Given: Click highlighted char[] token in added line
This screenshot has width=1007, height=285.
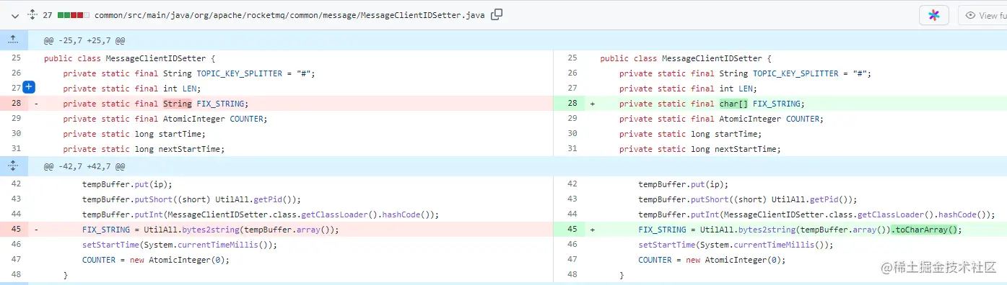Looking at the screenshot, I should (x=734, y=104).
